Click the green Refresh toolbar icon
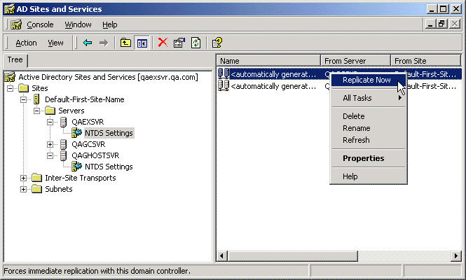The width and height of the screenshot is (466, 280). (x=196, y=43)
